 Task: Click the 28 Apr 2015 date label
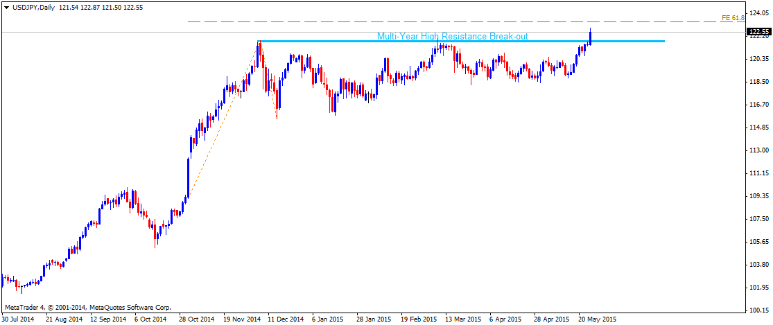pos(553,319)
